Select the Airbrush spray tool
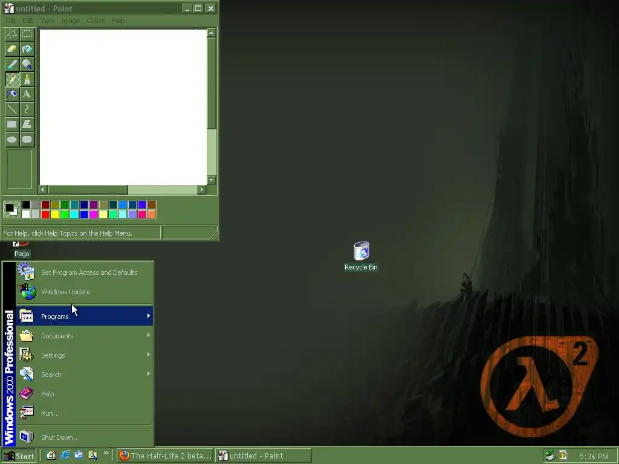The width and height of the screenshot is (619, 464). [12, 94]
